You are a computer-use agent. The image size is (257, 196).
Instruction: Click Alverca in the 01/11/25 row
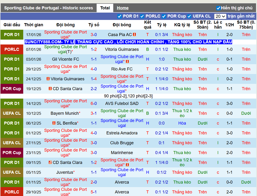coord(122,182)
